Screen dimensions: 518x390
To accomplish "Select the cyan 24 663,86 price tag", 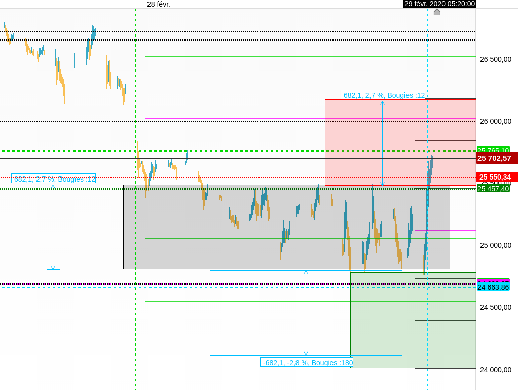I will [x=493, y=287].
